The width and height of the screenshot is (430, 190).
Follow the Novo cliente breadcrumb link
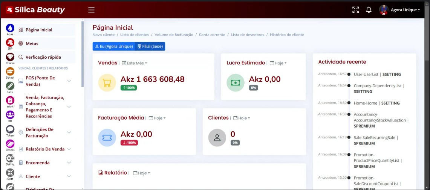[x=104, y=35]
